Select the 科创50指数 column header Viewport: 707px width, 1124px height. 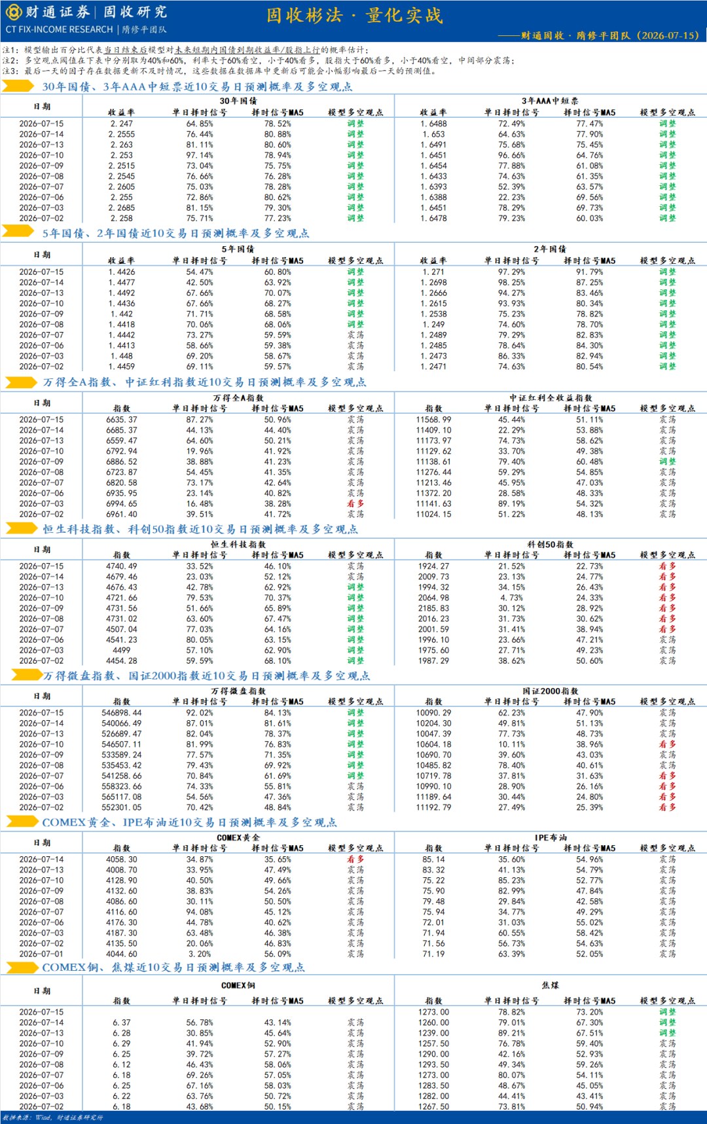pyautogui.click(x=551, y=544)
